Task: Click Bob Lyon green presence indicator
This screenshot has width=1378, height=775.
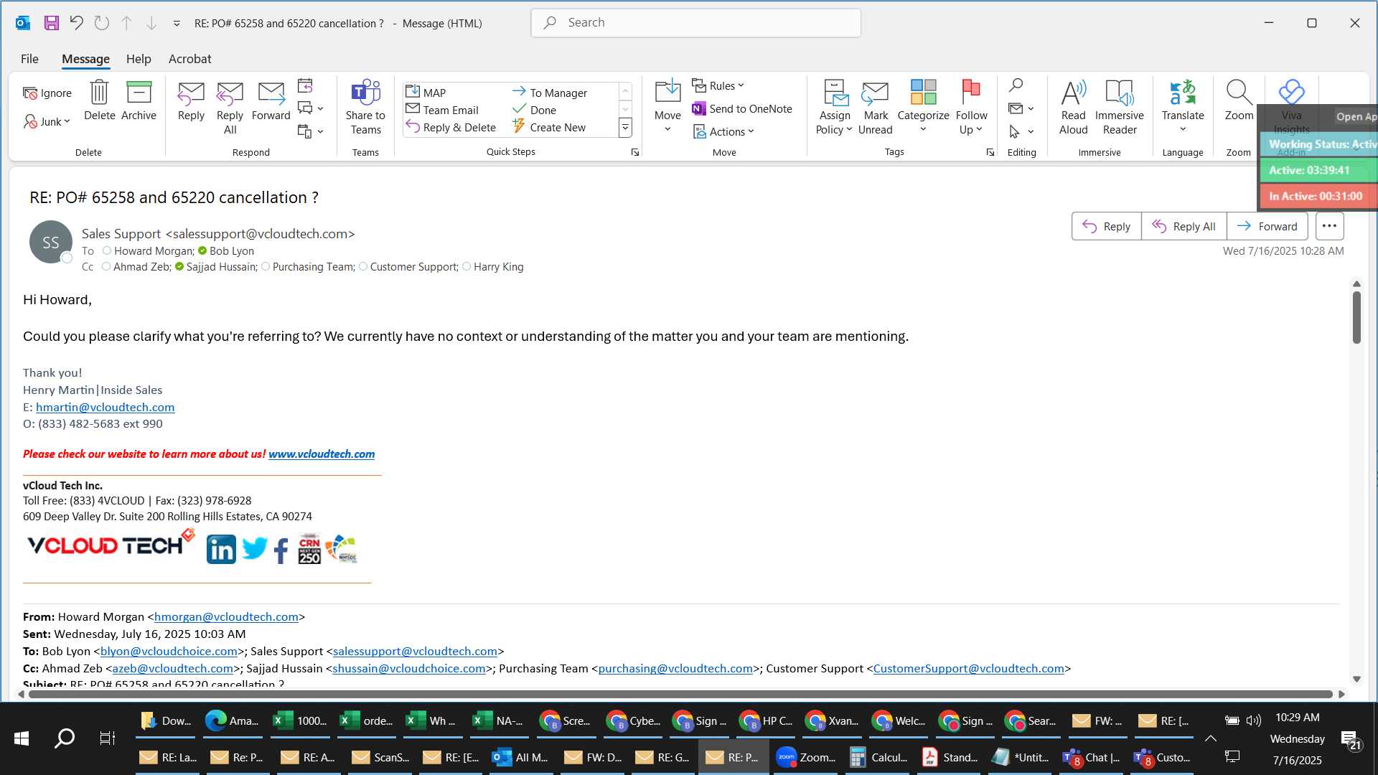Action: (202, 251)
